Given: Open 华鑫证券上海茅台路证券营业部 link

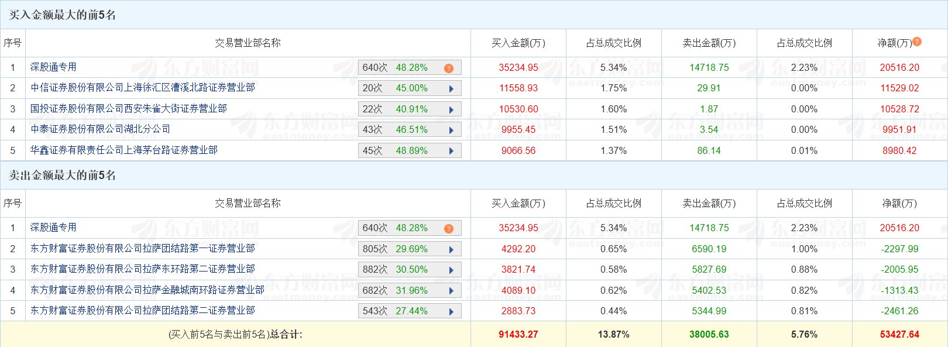Looking at the screenshot, I should coord(124,150).
